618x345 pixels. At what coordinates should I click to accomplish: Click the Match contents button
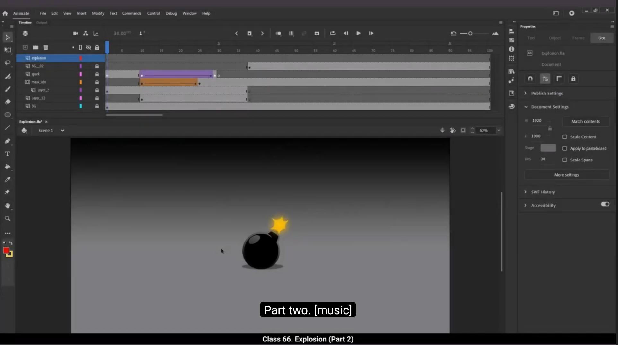(x=585, y=121)
